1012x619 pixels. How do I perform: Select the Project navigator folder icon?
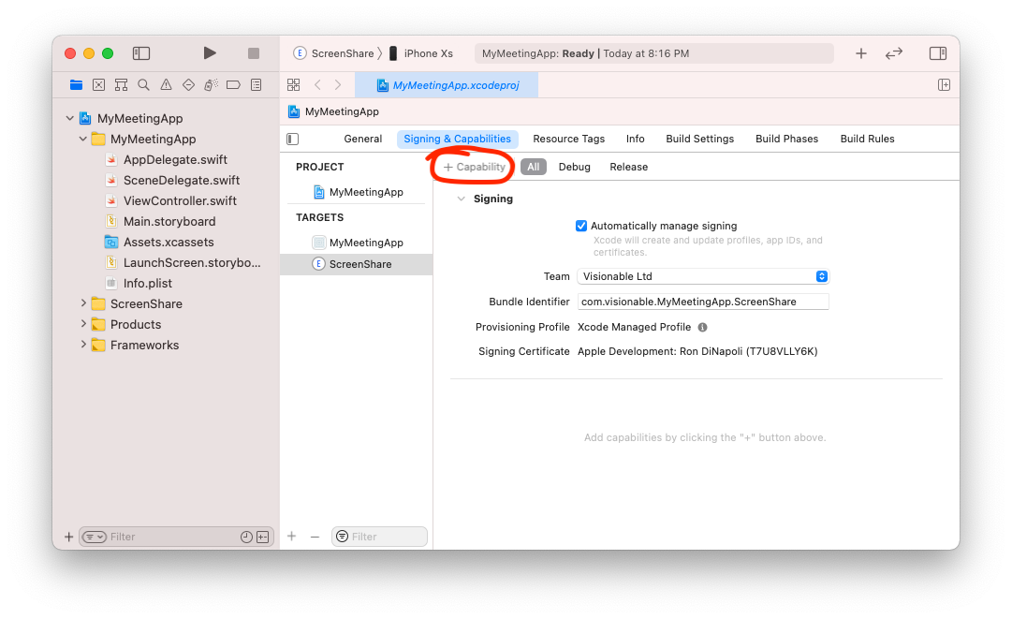(x=76, y=84)
